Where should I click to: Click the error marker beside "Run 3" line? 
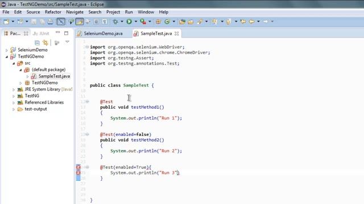[78, 173]
